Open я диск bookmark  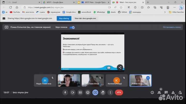(x=41, y=12)
